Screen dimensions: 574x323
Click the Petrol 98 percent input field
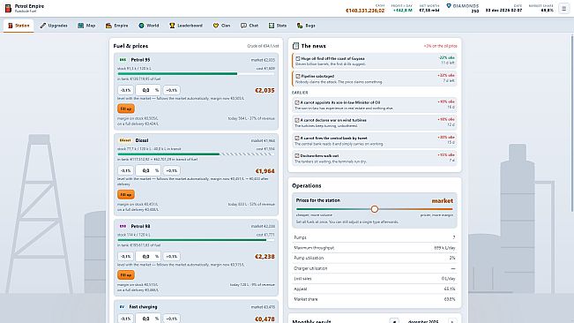tap(148, 256)
